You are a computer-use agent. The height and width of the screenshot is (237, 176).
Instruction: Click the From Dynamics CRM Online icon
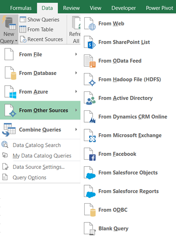point(90,117)
